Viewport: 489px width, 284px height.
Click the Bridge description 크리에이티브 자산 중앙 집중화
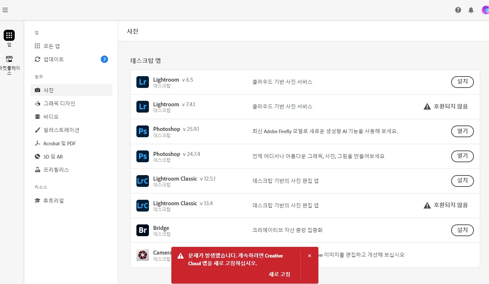(288, 230)
